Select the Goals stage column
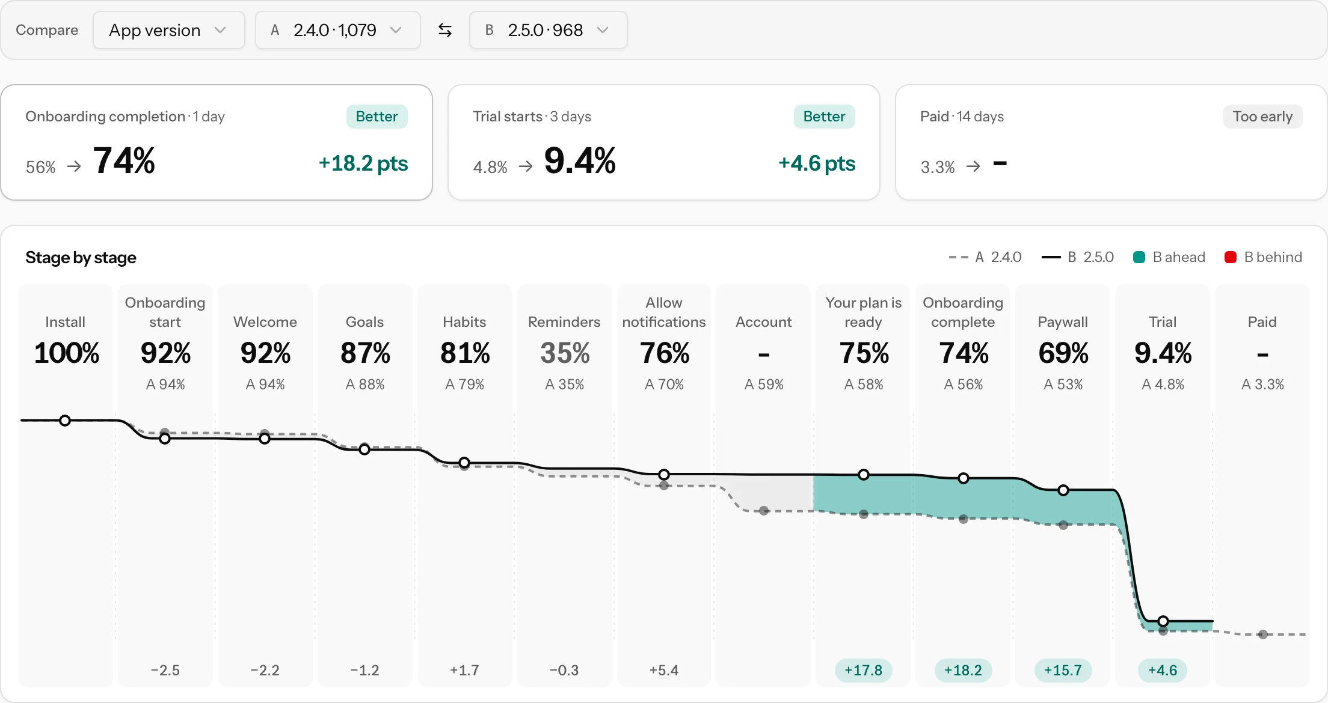 click(x=365, y=485)
